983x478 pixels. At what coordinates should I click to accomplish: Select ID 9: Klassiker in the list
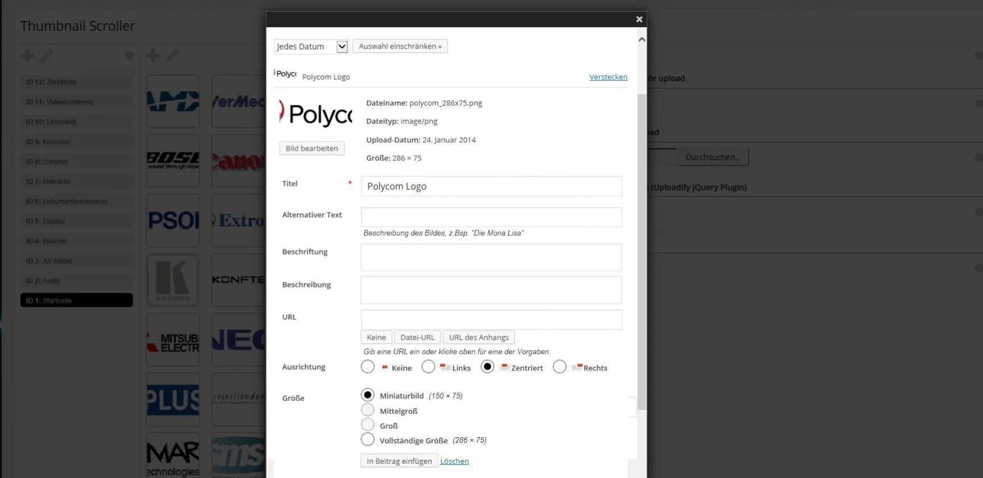77,142
